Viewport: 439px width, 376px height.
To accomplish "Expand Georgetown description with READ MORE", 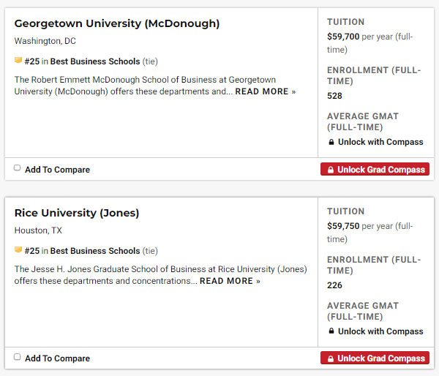I will click(265, 91).
